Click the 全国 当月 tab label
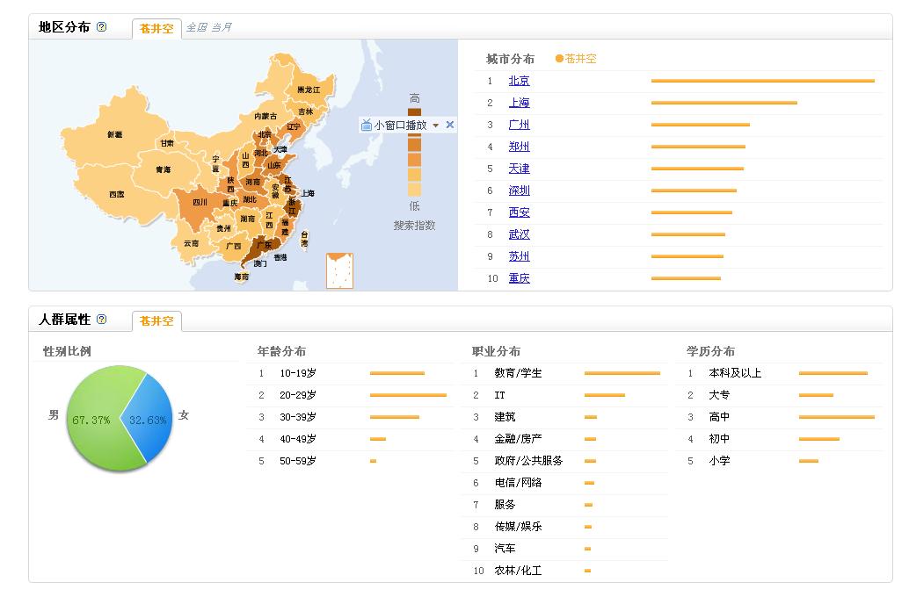The image size is (909, 604). 208,27
